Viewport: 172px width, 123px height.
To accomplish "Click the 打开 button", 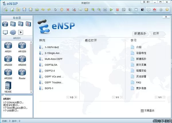I will point(157,33).
